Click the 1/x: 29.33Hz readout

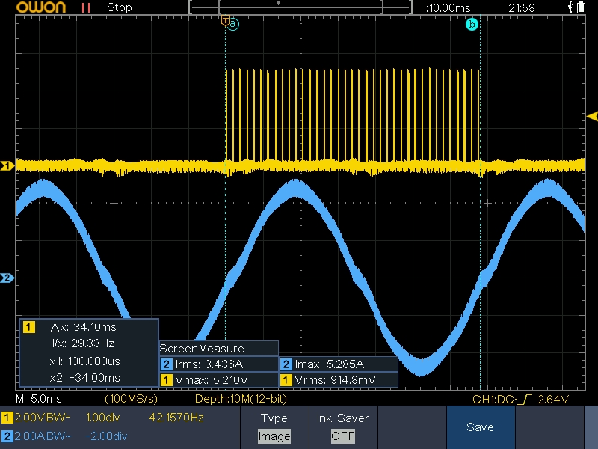pyautogui.click(x=82, y=343)
